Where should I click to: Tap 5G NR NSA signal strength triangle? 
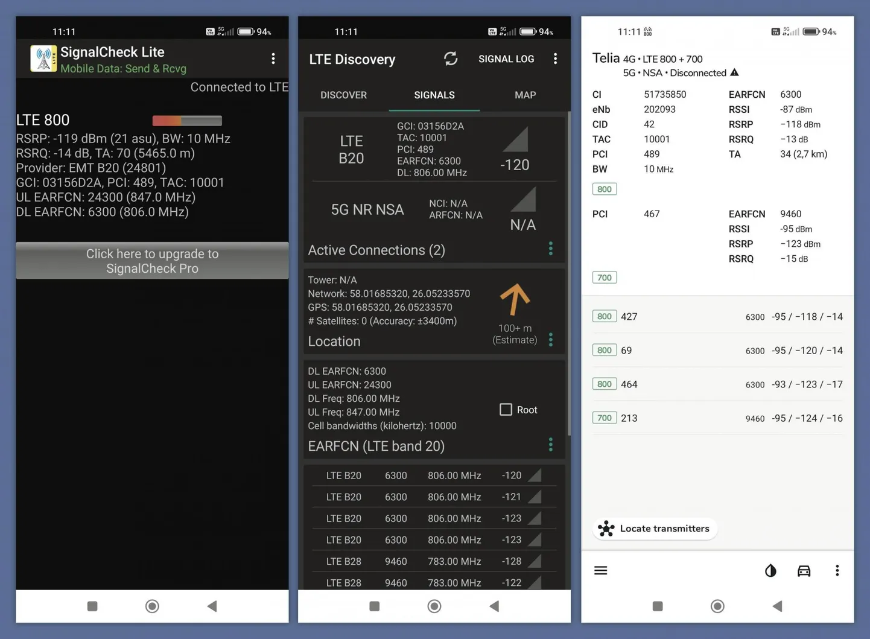[x=523, y=200]
